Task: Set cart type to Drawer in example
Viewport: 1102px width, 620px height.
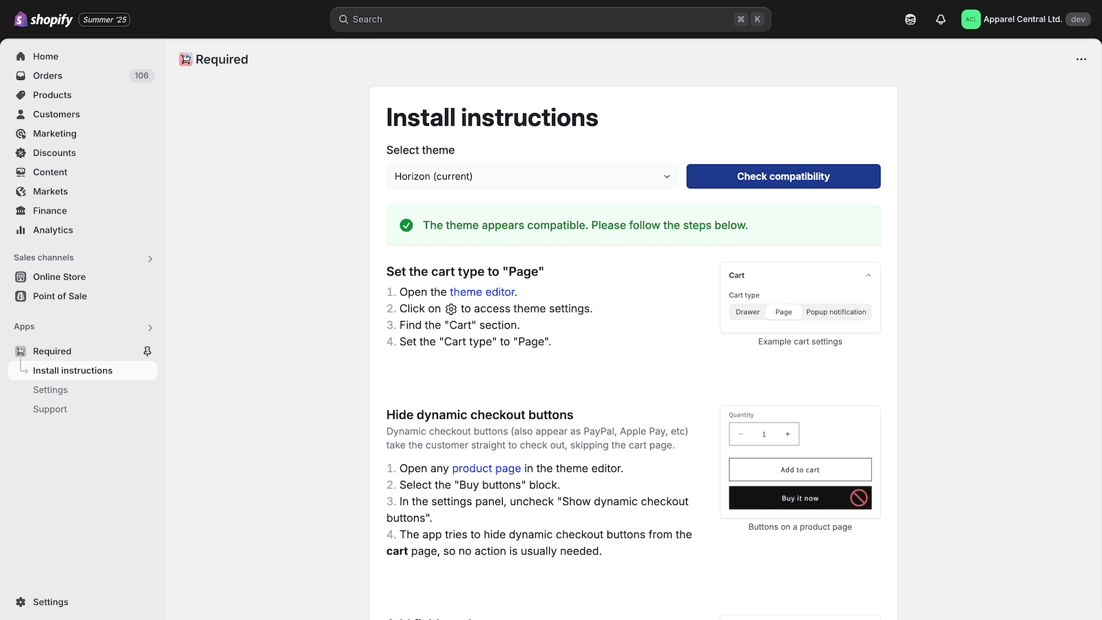Action: (x=747, y=311)
